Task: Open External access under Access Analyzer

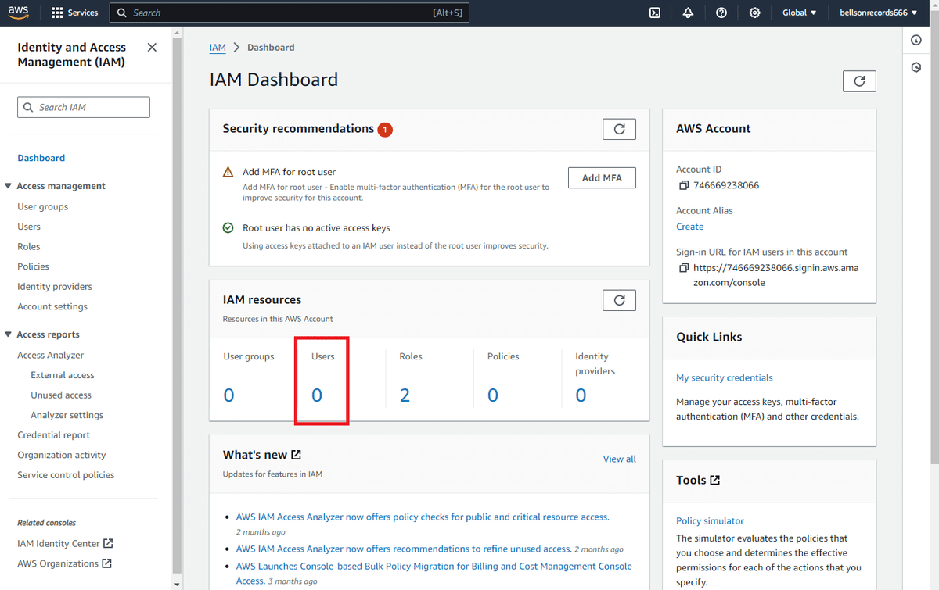Action: (x=63, y=375)
